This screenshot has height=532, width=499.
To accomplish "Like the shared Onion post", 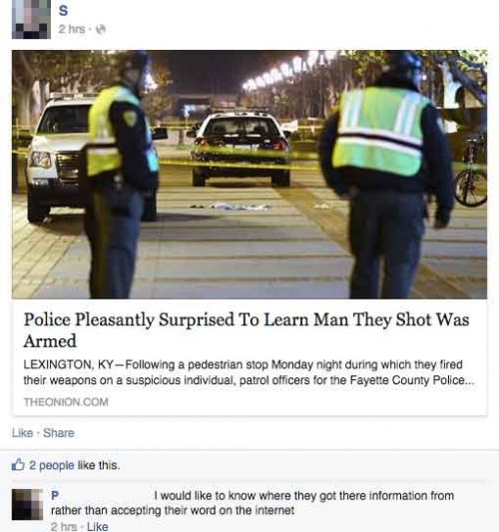I will click(22, 433).
